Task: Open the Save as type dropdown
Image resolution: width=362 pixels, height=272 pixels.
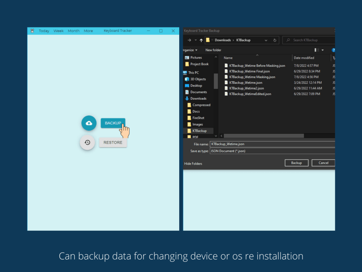Action: [273, 151]
